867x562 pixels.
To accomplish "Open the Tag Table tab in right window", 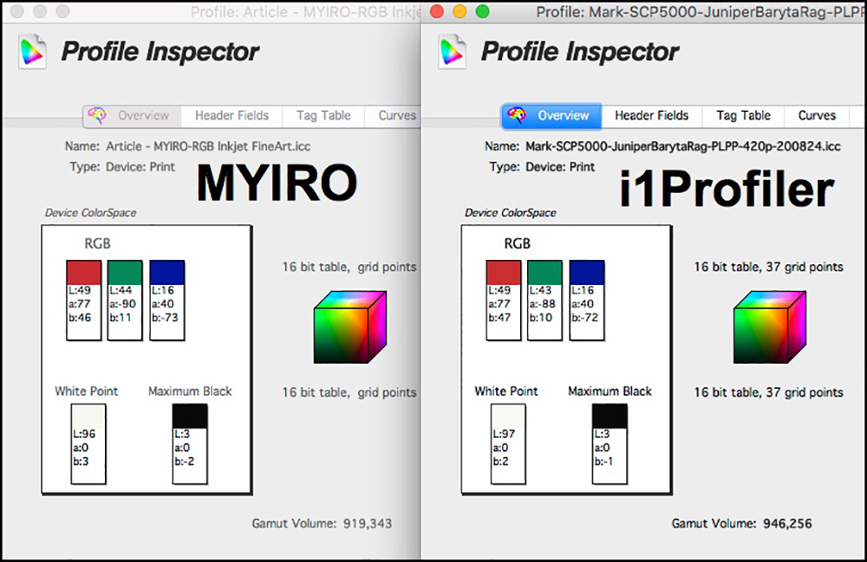I will pyautogui.click(x=743, y=115).
